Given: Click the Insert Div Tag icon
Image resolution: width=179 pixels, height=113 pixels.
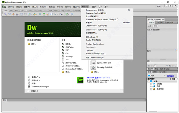Looking at the screenshot, I should click(x=25, y=14).
